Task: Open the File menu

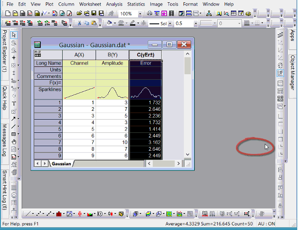Action: (10, 4)
